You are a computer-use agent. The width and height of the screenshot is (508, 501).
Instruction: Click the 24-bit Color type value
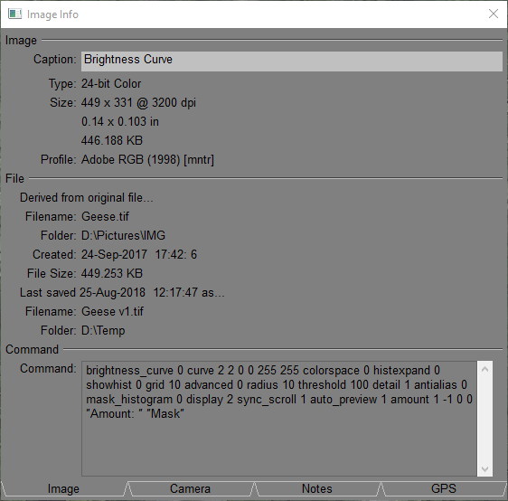tap(111, 83)
